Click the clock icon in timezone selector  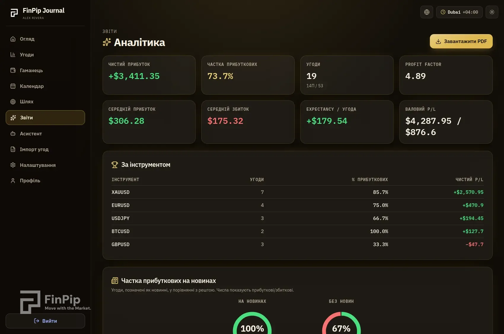pos(443,12)
